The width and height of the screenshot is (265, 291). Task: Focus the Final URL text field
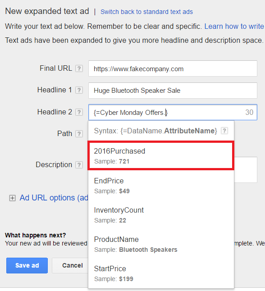point(173,68)
